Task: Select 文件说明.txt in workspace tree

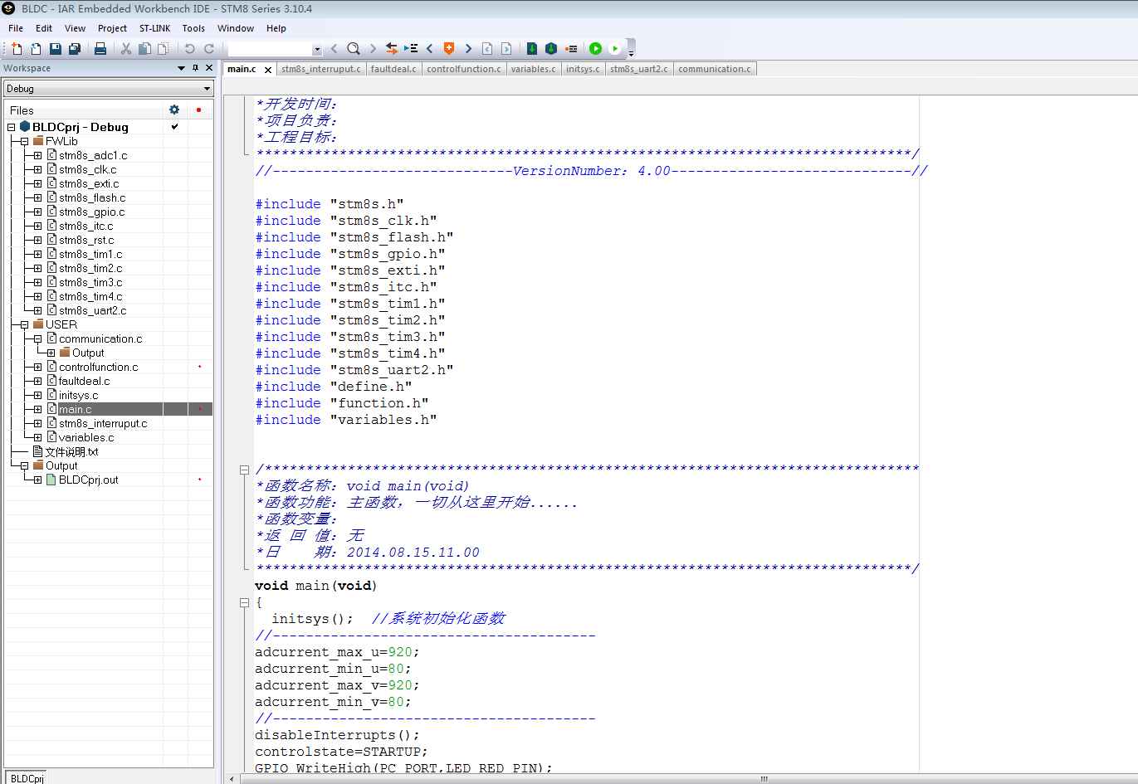Action: click(x=71, y=451)
